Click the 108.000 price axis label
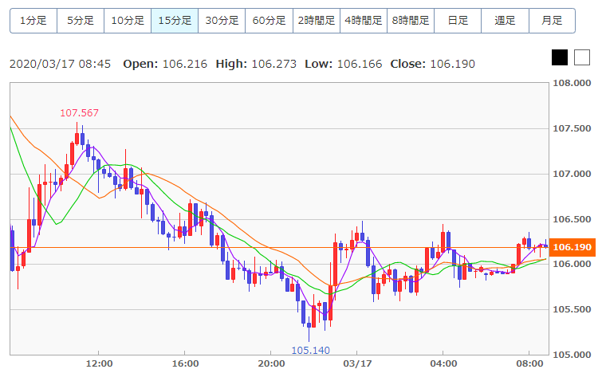This screenshot has height=377, width=602. tap(572, 84)
